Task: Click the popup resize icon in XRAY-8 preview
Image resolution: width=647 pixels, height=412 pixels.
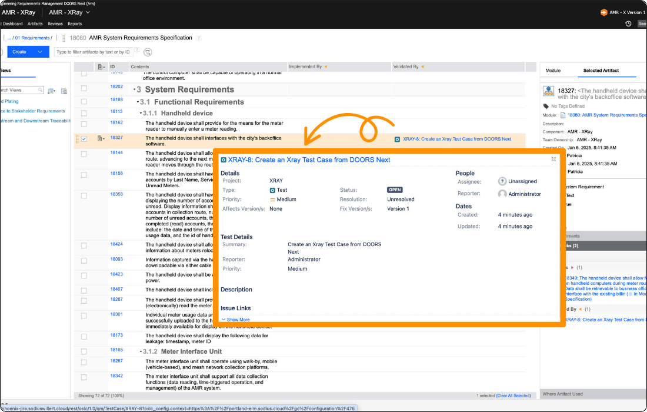Action: (x=553, y=159)
